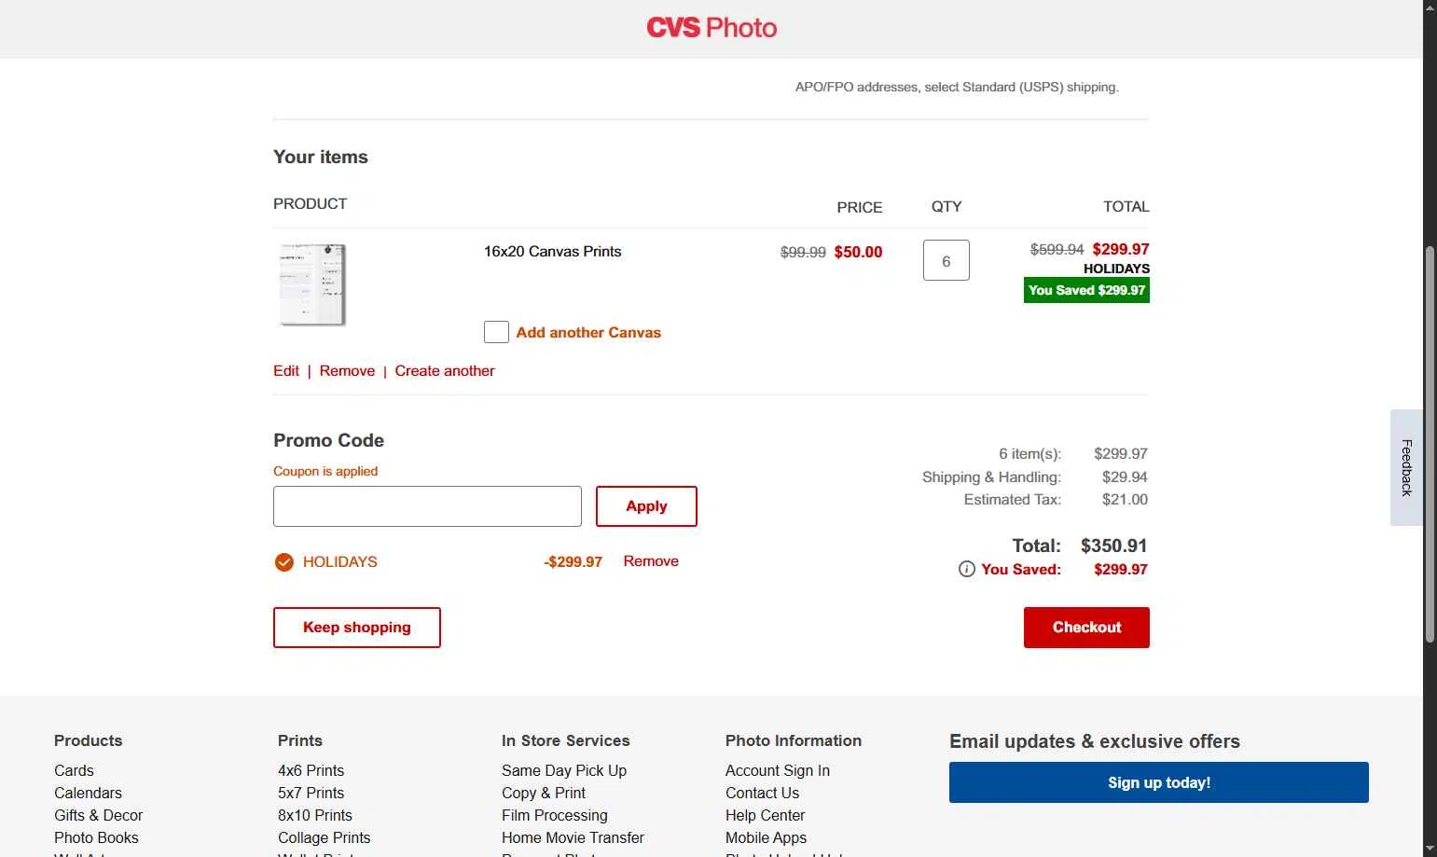Apply the promo code
Image resolution: width=1437 pixels, height=857 pixels.
pos(646,506)
